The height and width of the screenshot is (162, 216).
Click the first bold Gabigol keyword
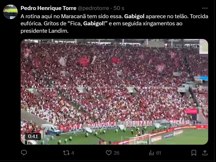[134, 16]
